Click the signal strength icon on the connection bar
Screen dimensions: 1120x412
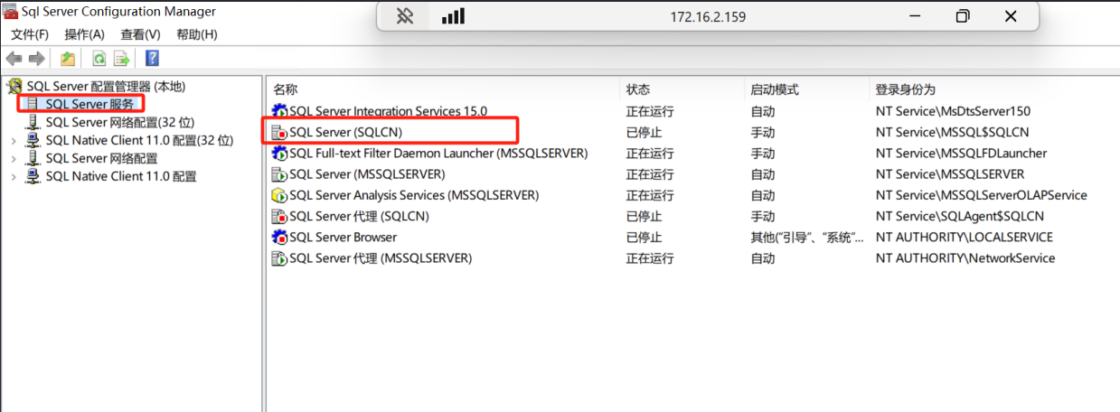[x=453, y=16]
